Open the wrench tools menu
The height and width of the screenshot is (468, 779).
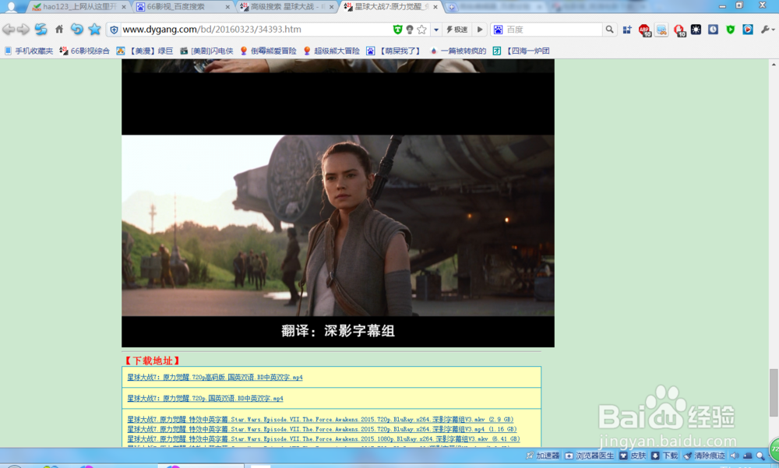[767, 30]
